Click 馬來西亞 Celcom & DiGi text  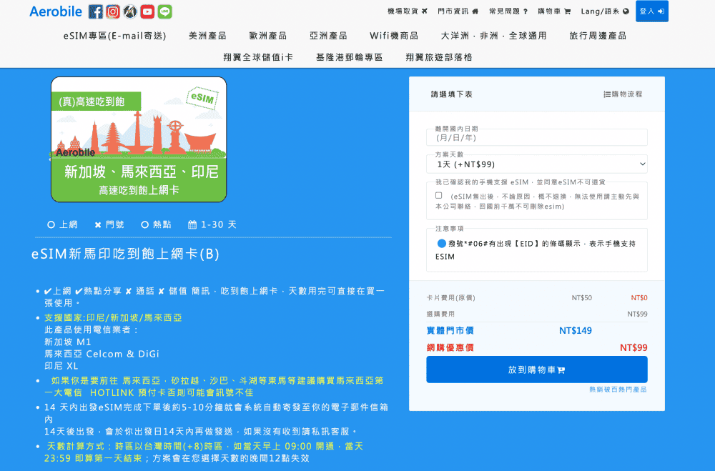[x=102, y=354]
